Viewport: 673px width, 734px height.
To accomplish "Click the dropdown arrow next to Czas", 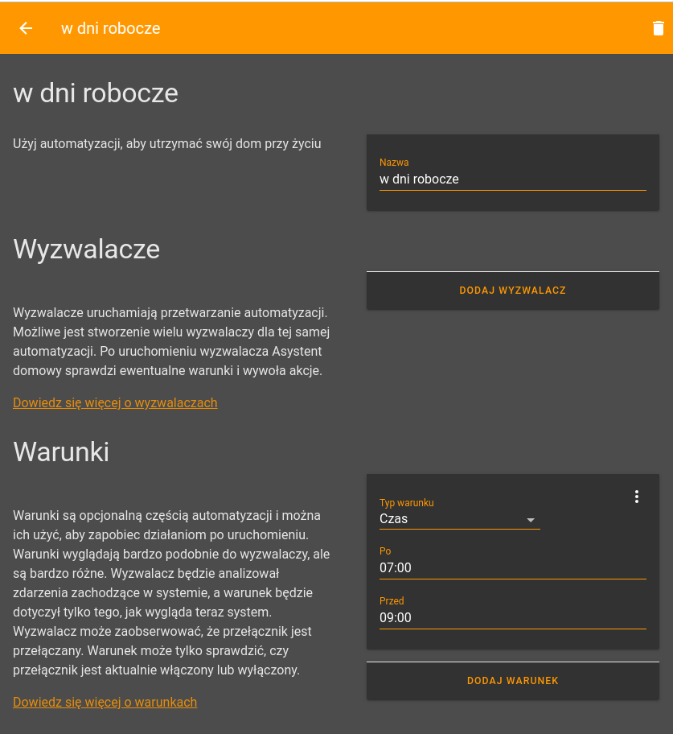I will tap(531, 520).
